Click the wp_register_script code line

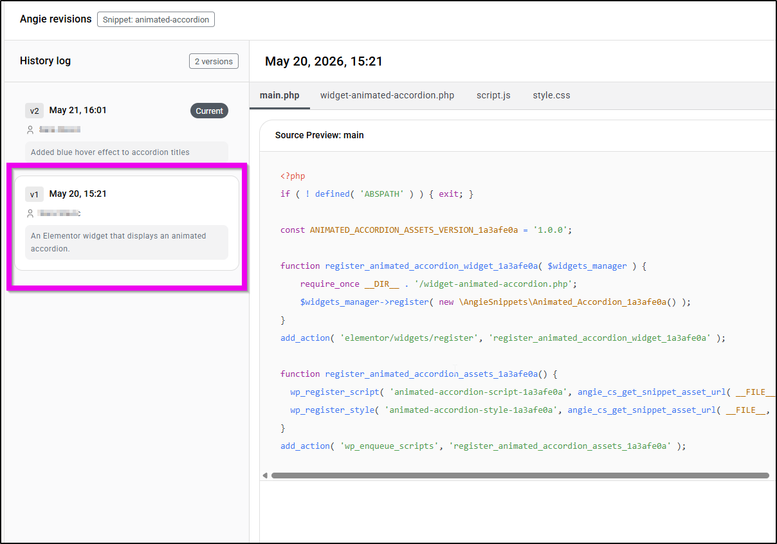pos(533,392)
